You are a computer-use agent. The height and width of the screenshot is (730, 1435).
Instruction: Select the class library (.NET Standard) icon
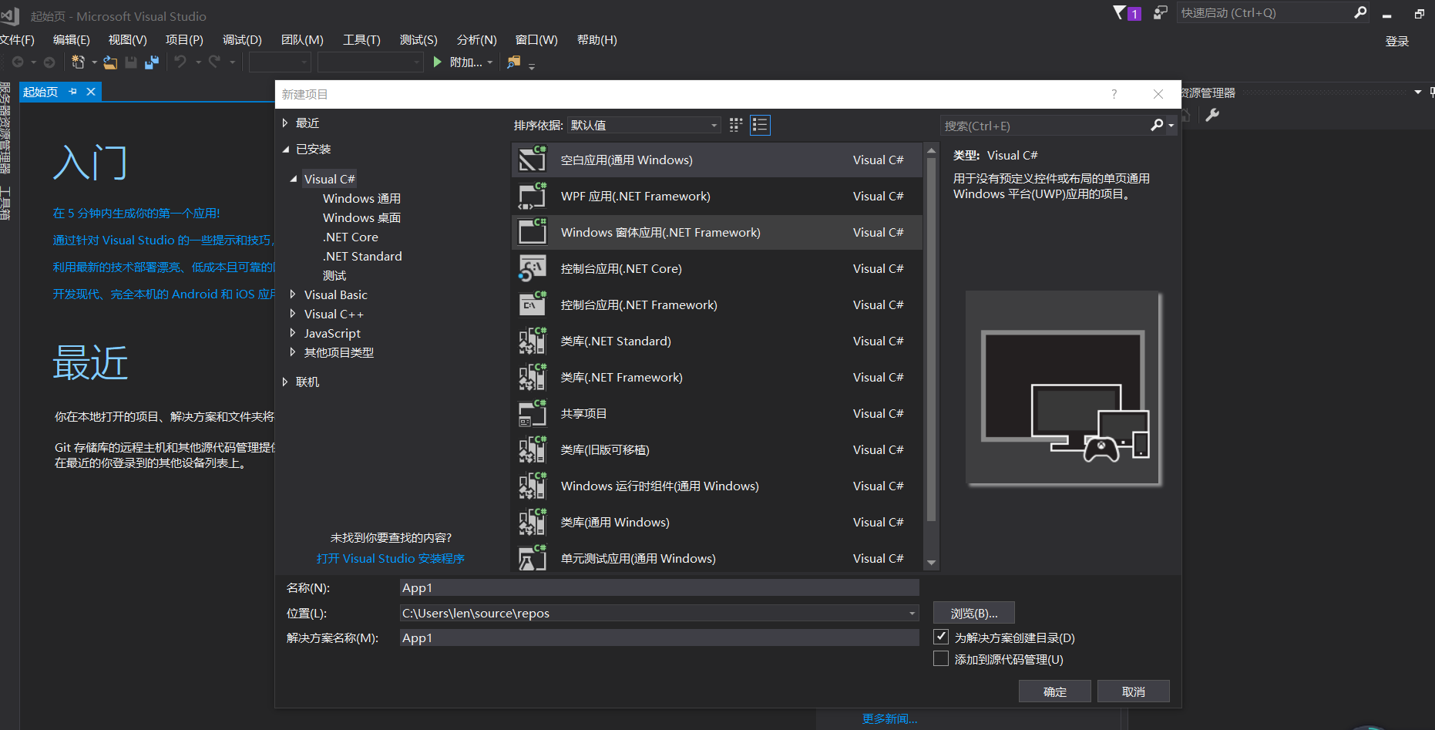coord(533,341)
